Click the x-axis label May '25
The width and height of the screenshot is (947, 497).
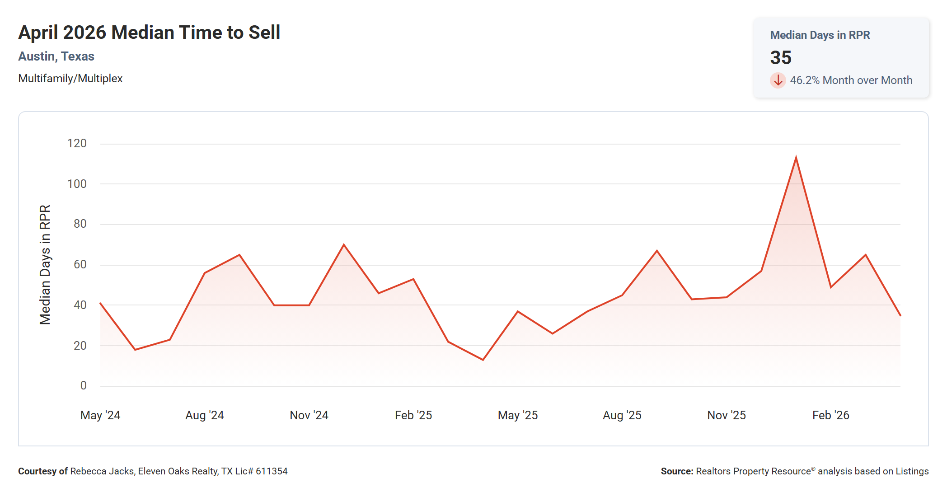click(518, 415)
